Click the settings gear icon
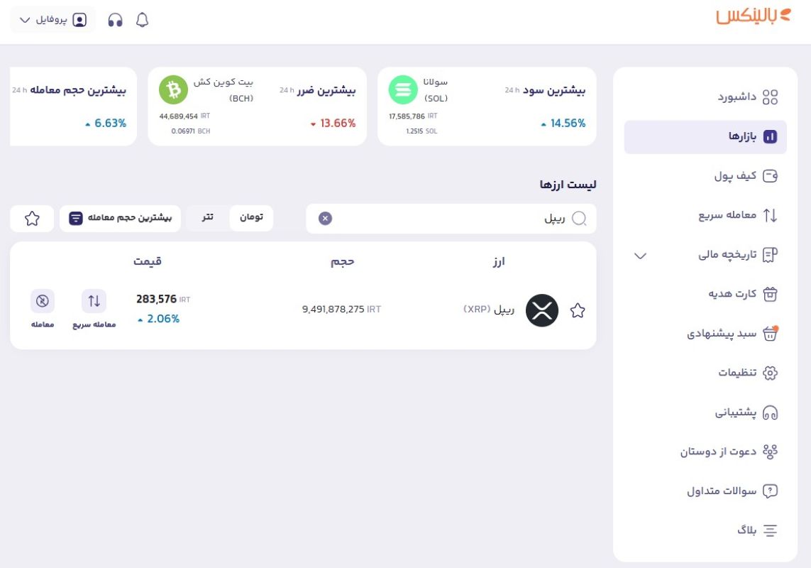 [770, 373]
